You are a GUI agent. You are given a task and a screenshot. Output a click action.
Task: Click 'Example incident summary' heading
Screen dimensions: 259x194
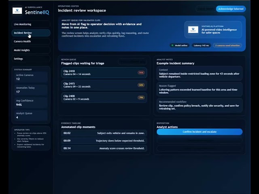click(x=175, y=63)
